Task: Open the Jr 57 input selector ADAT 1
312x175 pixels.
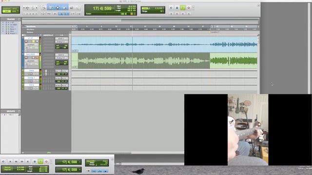Action: click(x=61, y=38)
